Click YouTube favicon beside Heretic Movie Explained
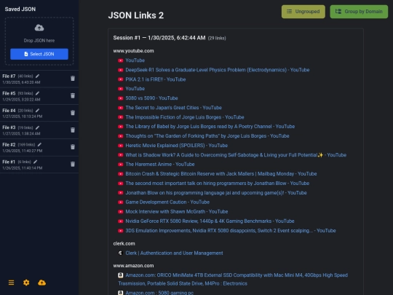 tap(121, 146)
